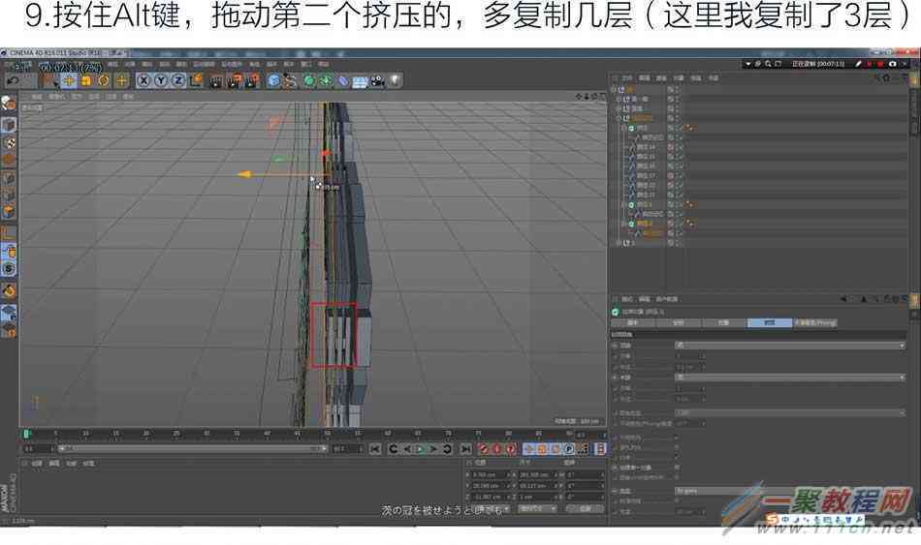This screenshot has height=545, width=921.
Task: Toggle Z axis lock
Action: (178, 81)
